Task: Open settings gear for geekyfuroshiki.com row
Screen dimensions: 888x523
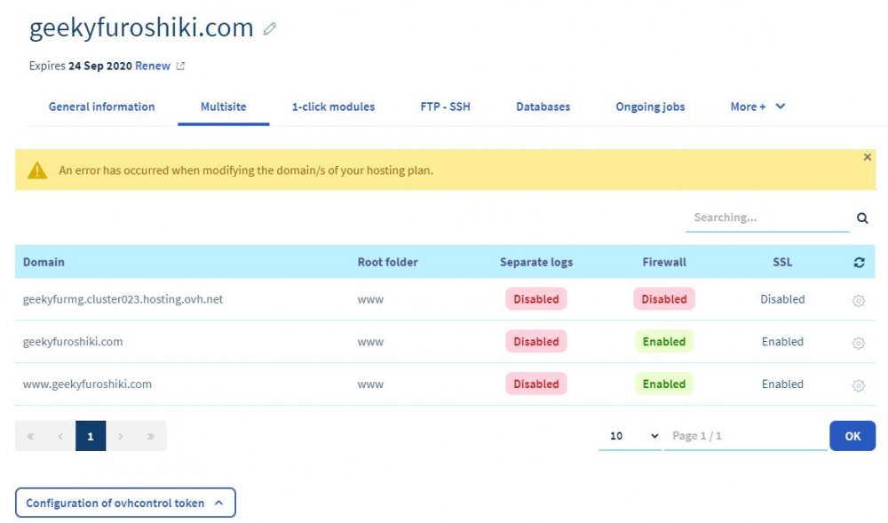Action: click(858, 343)
